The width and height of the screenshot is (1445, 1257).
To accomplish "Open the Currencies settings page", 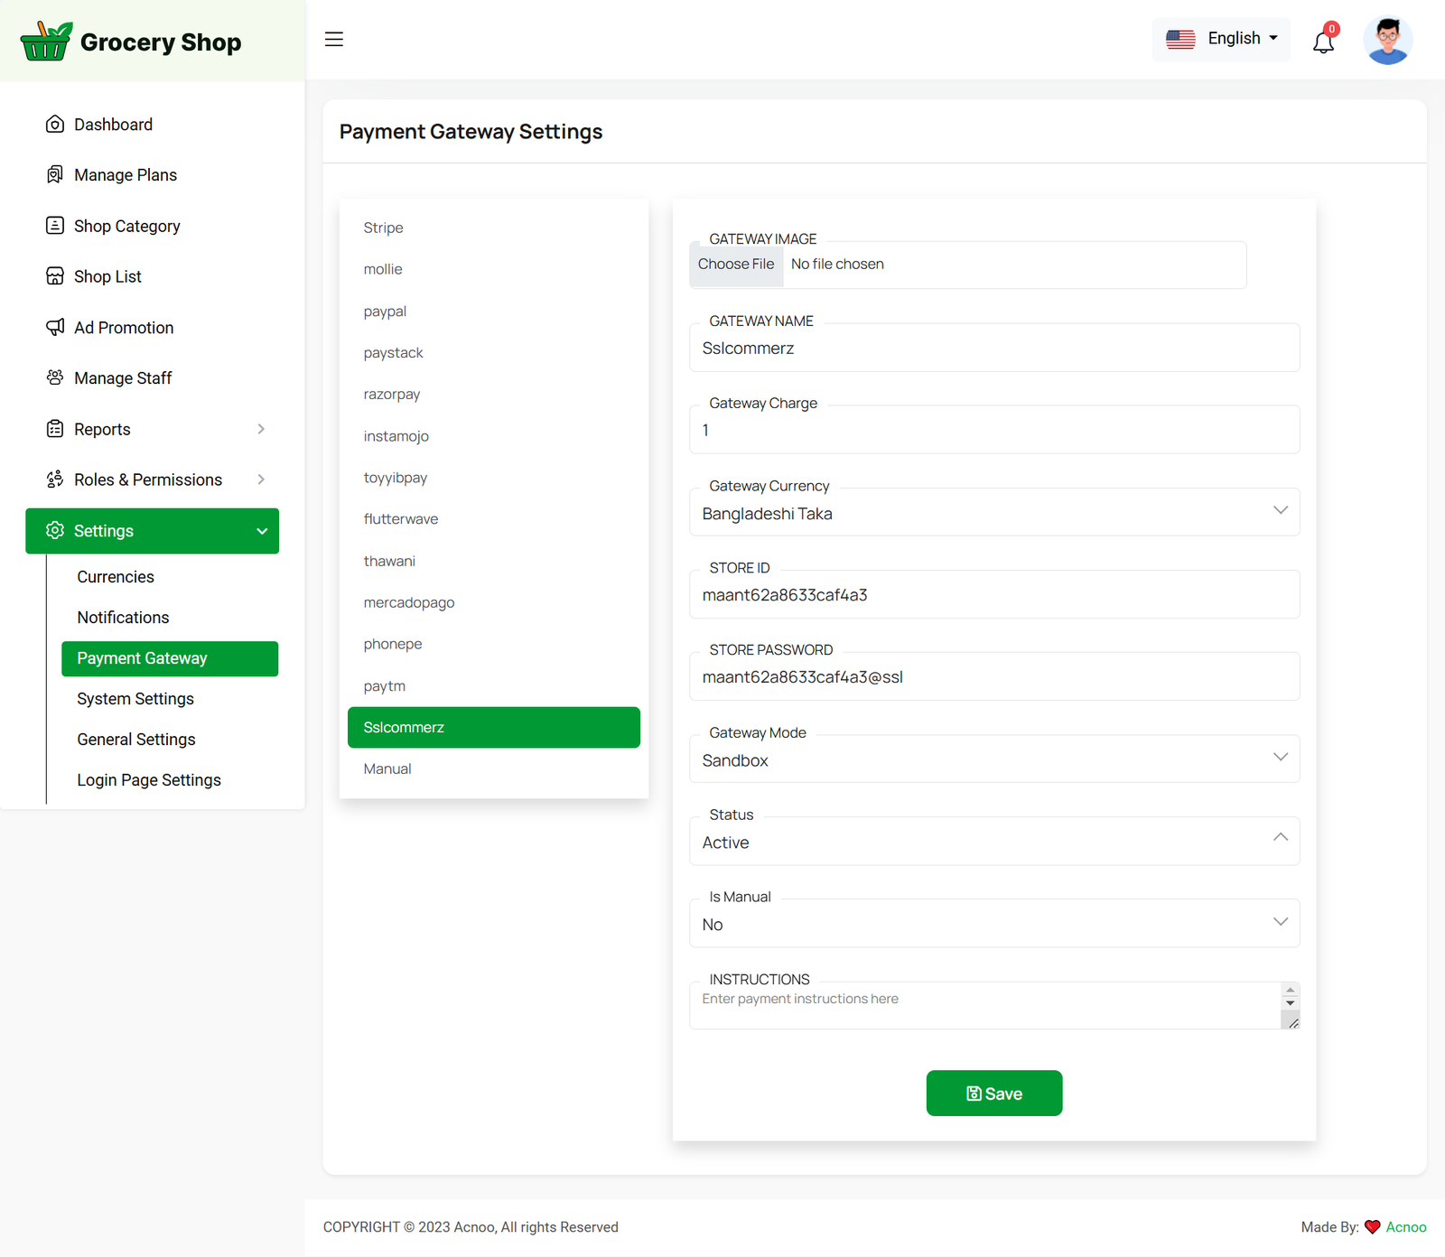I will (116, 577).
